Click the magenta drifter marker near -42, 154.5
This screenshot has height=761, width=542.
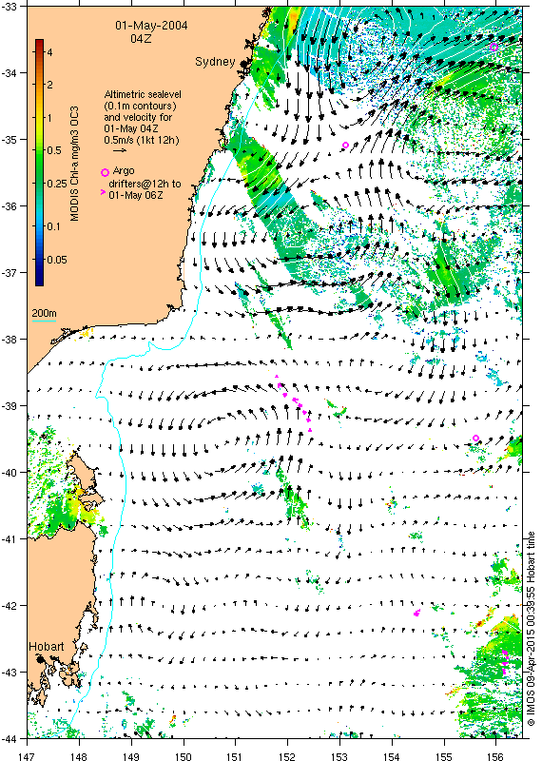[416, 613]
